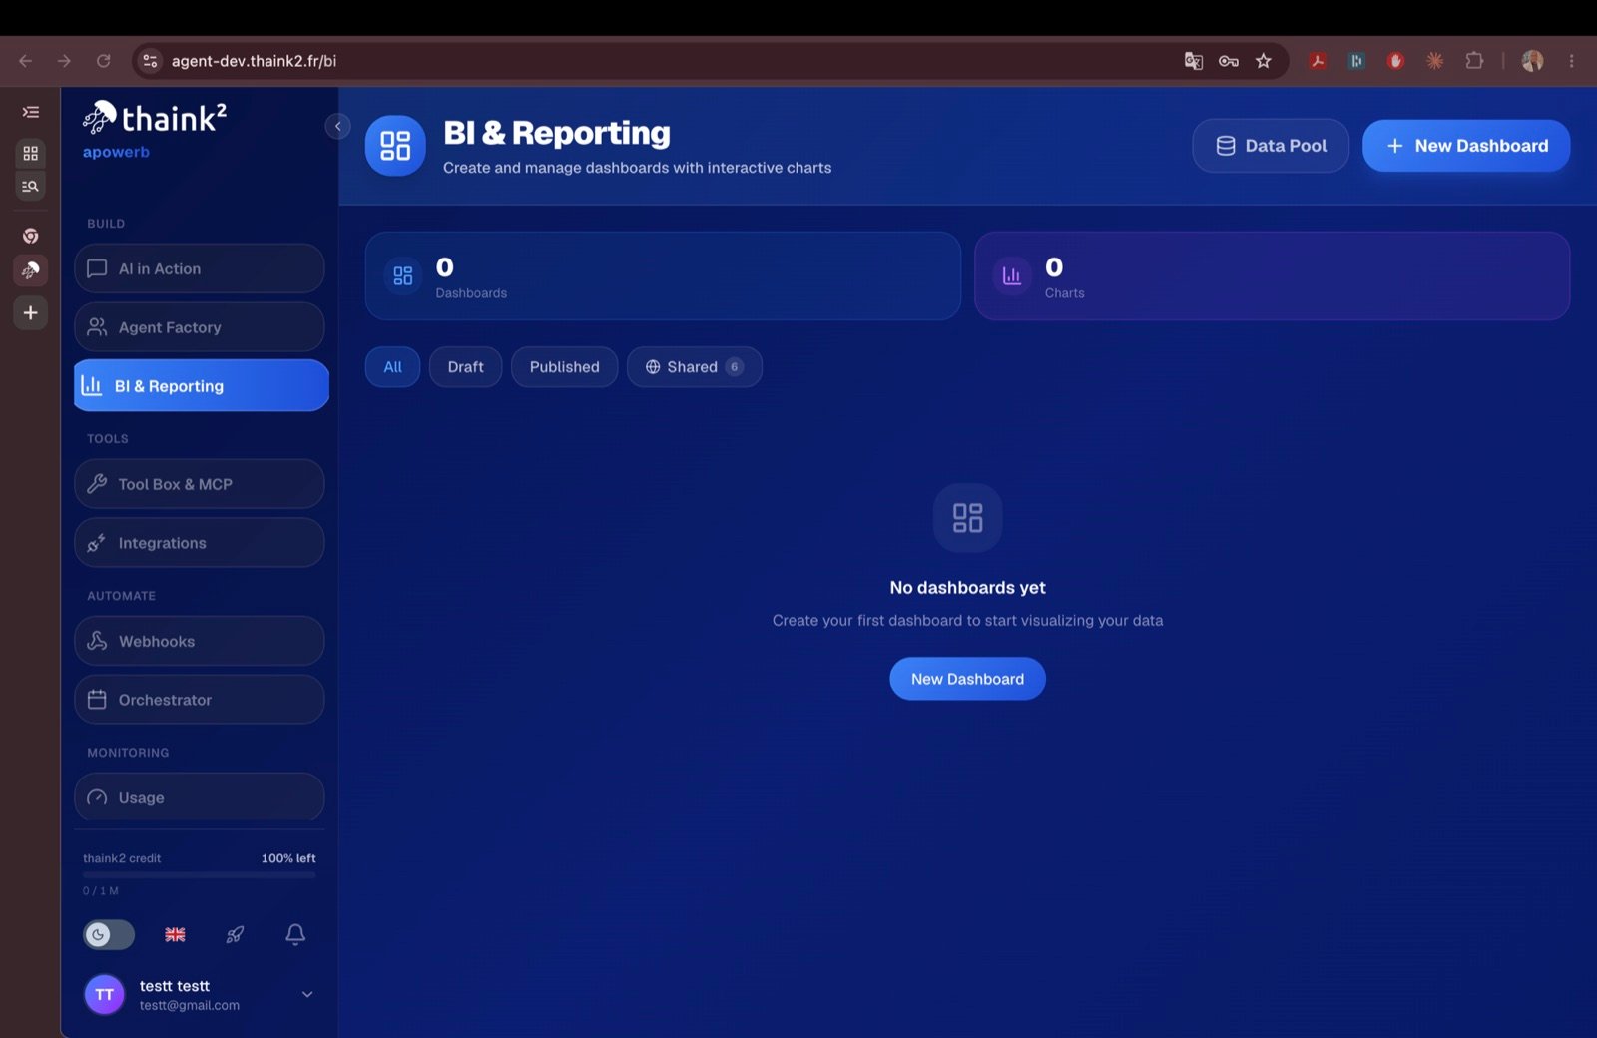The width and height of the screenshot is (1597, 1038).
Task: Select the Chrome icon in left strip
Action: (31, 236)
